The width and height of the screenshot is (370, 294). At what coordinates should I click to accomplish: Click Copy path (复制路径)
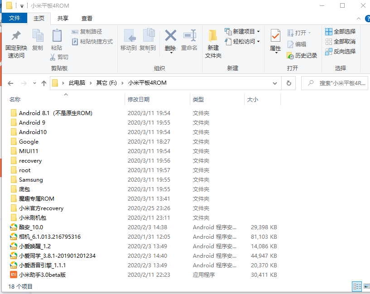(x=87, y=32)
